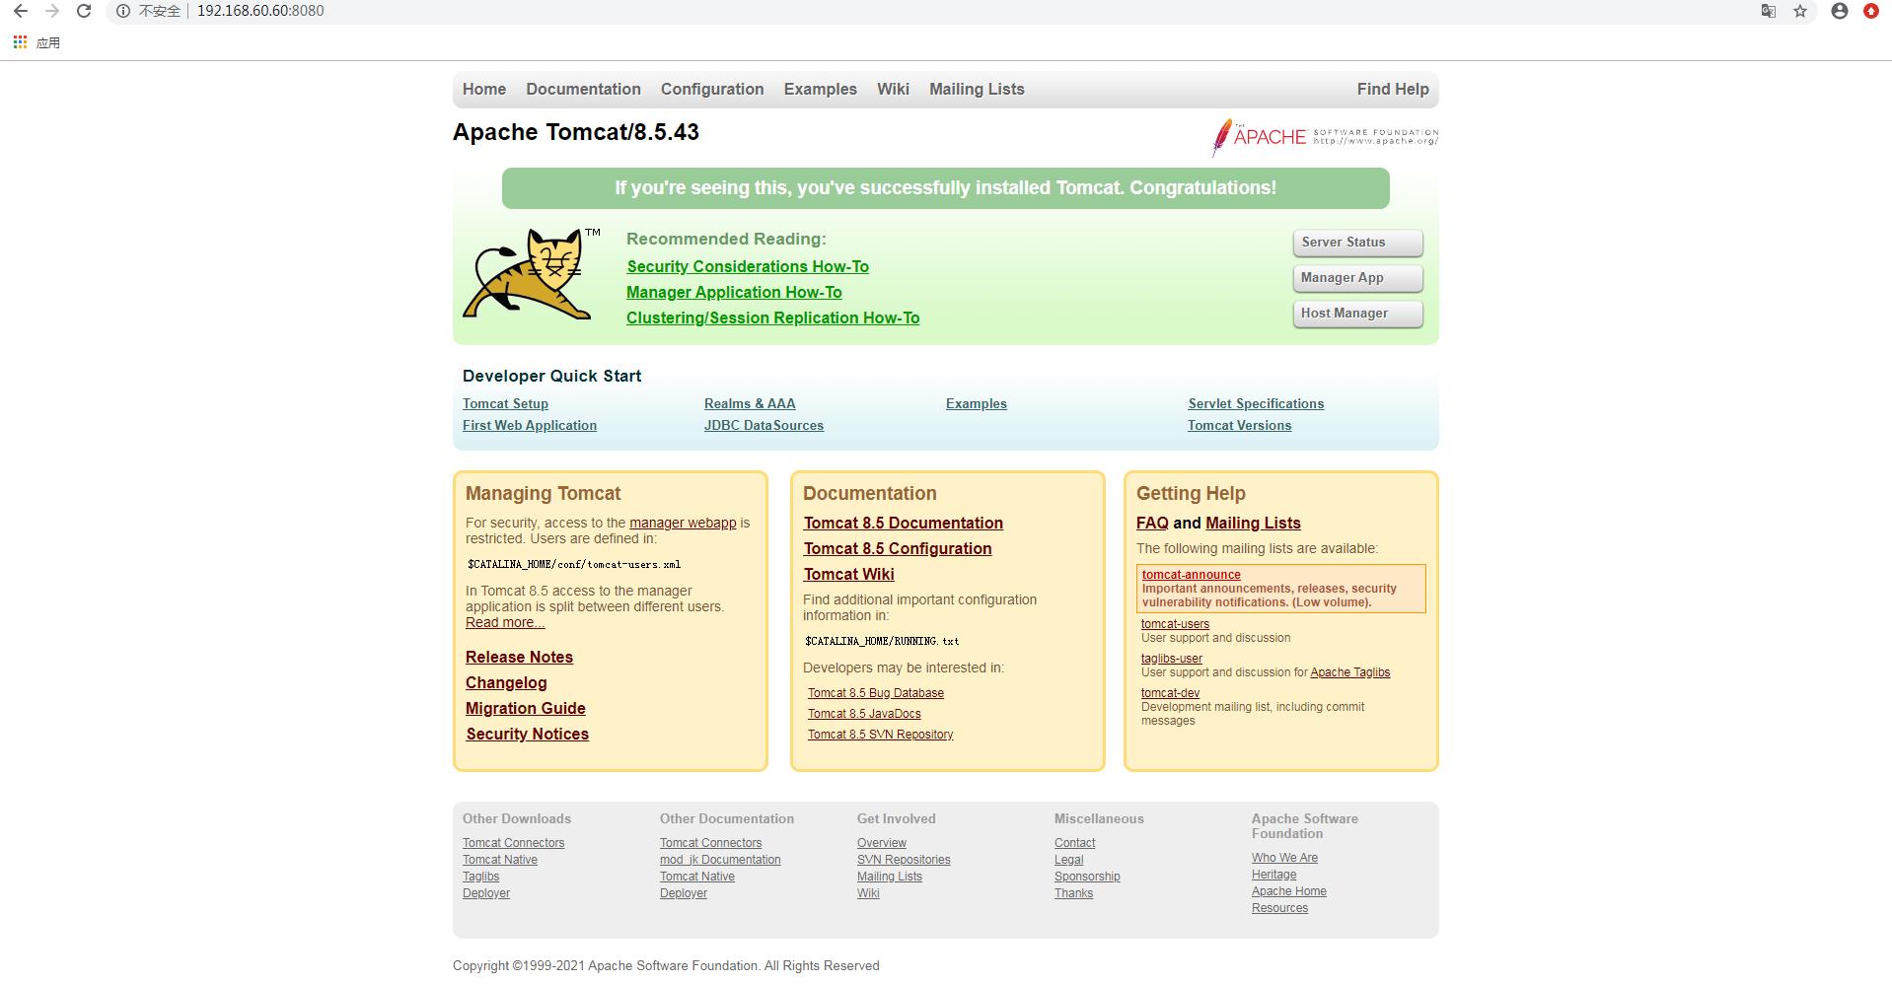Open SVN Repositories footer link
The image size is (1892, 984).
coord(904,860)
